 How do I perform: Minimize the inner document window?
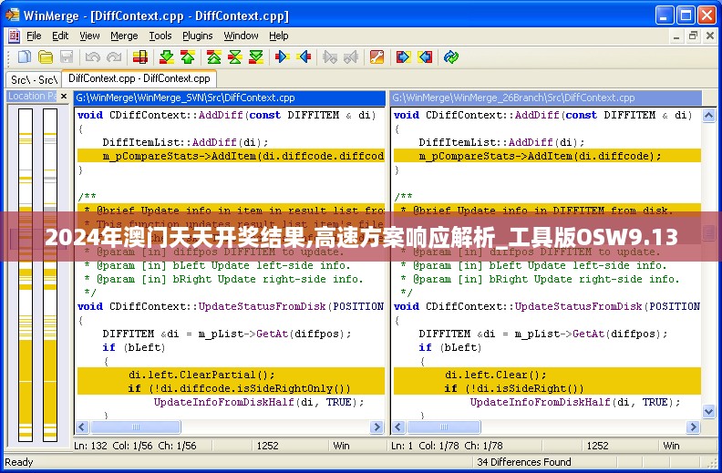[x=676, y=36]
